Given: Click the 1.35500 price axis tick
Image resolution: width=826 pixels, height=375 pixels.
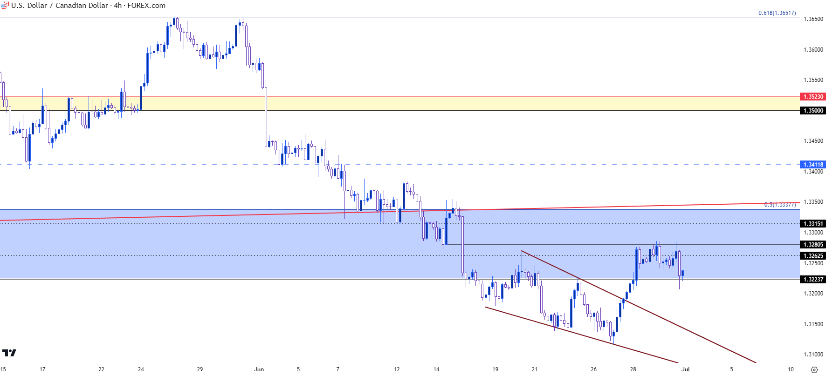Looking at the screenshot, I should 813,80.
